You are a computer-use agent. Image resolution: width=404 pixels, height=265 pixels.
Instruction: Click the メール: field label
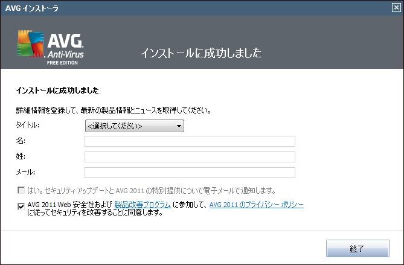pyautogui.click(x=25, y=172)
